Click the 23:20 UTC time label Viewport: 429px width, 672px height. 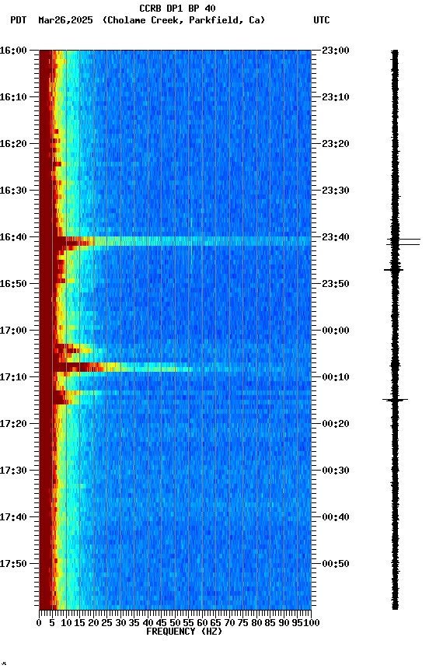click(336, 144)
